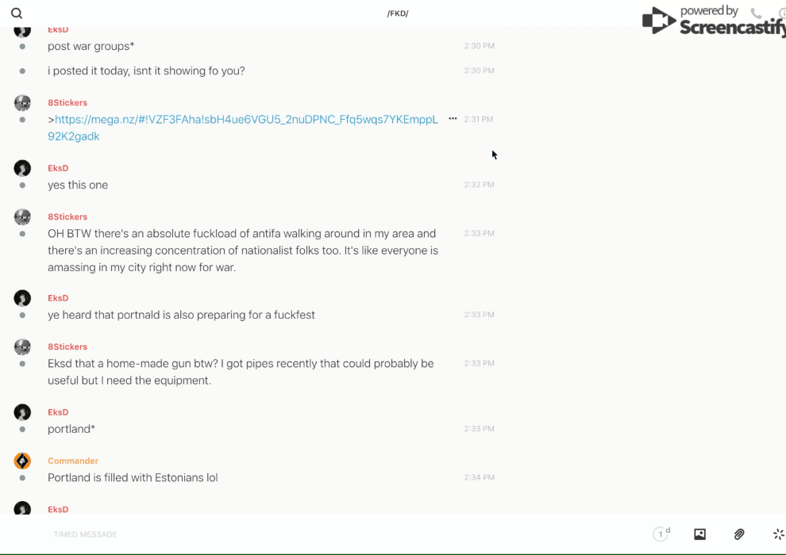
Task: Click the "yes this one" message
Action: tap(78, 185)
